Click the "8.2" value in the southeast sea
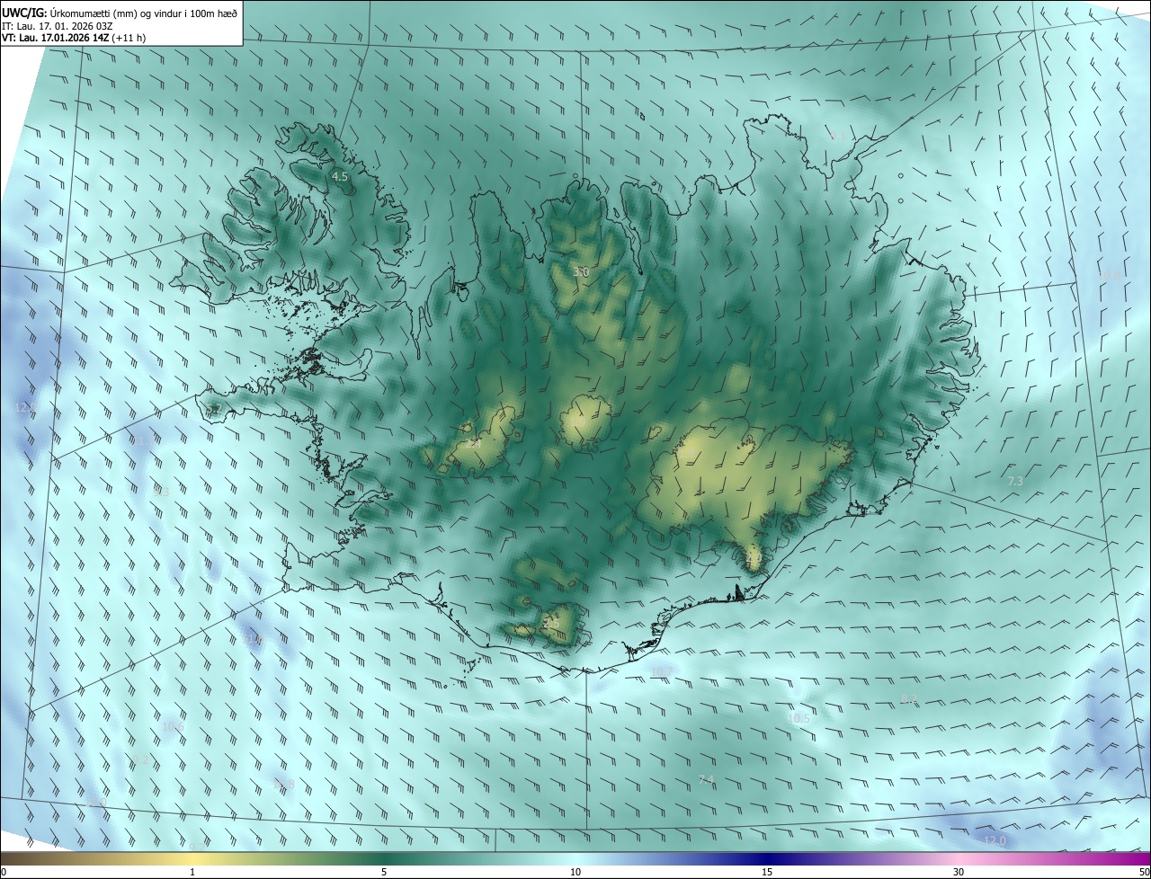 coord(908,698)
